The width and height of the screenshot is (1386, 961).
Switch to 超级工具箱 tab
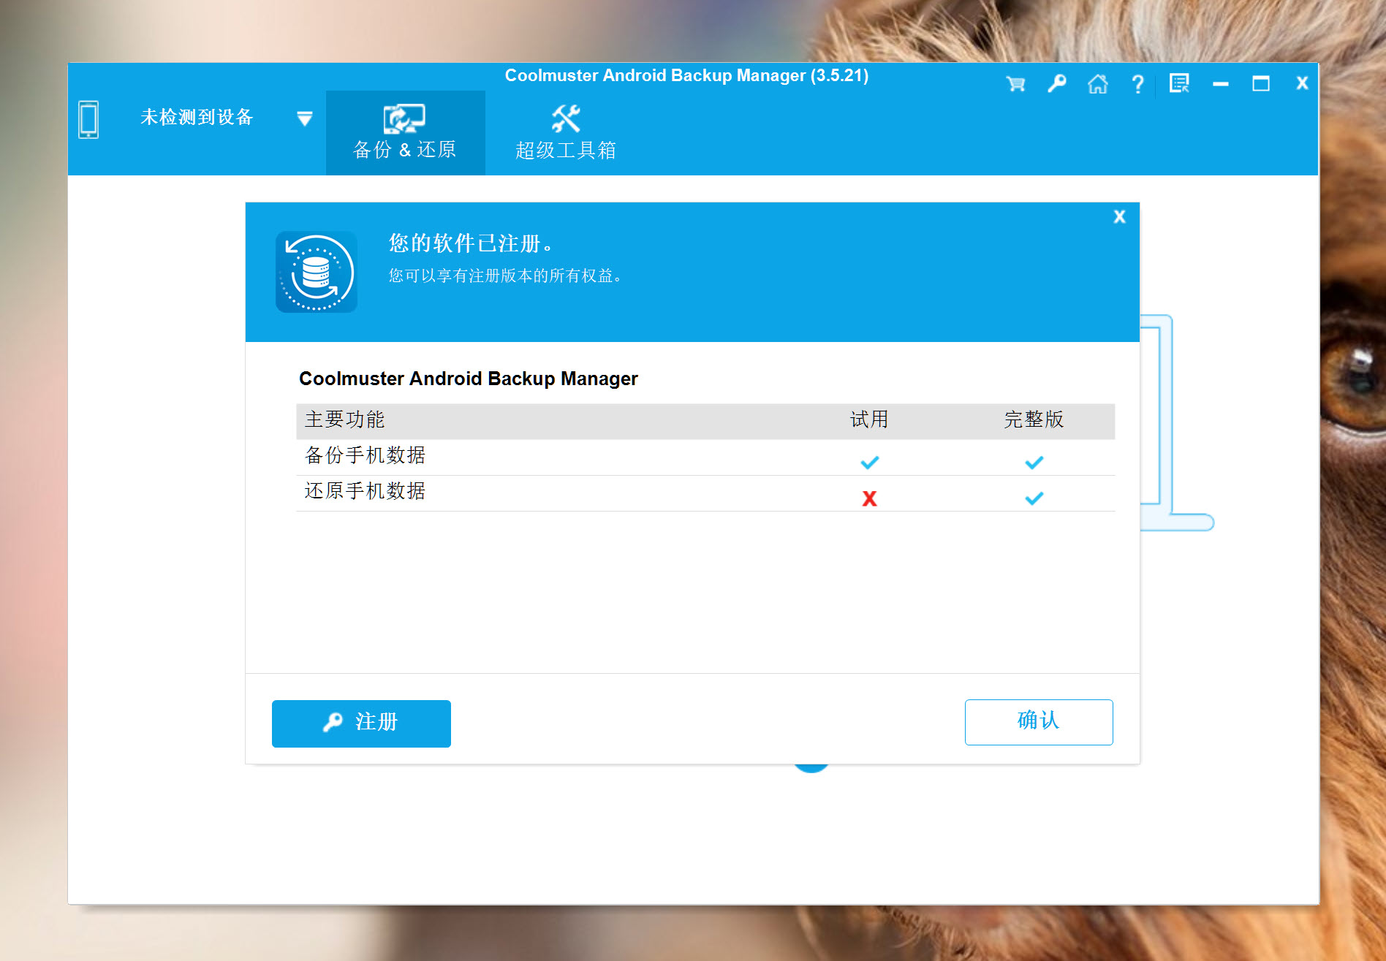[566, 133]
